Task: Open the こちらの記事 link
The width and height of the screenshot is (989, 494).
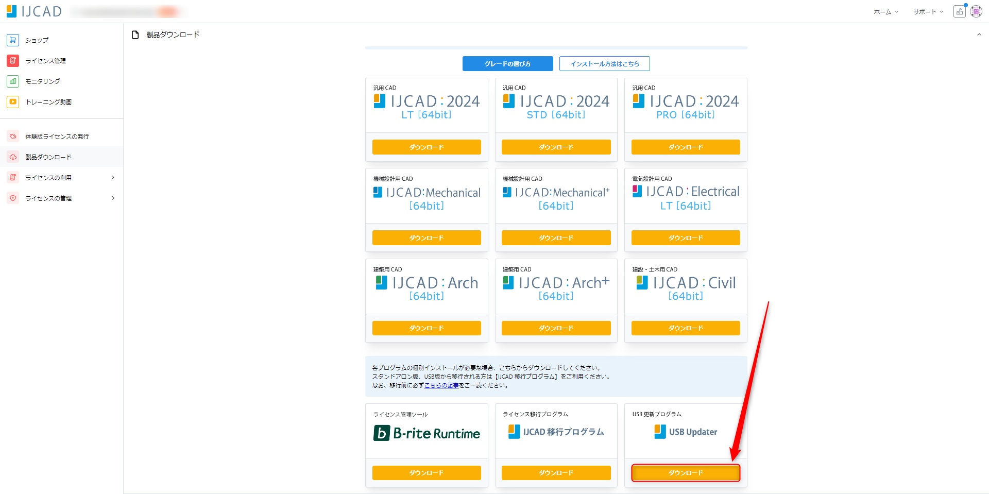Action: pyautogui.click(x=441, y=385)
